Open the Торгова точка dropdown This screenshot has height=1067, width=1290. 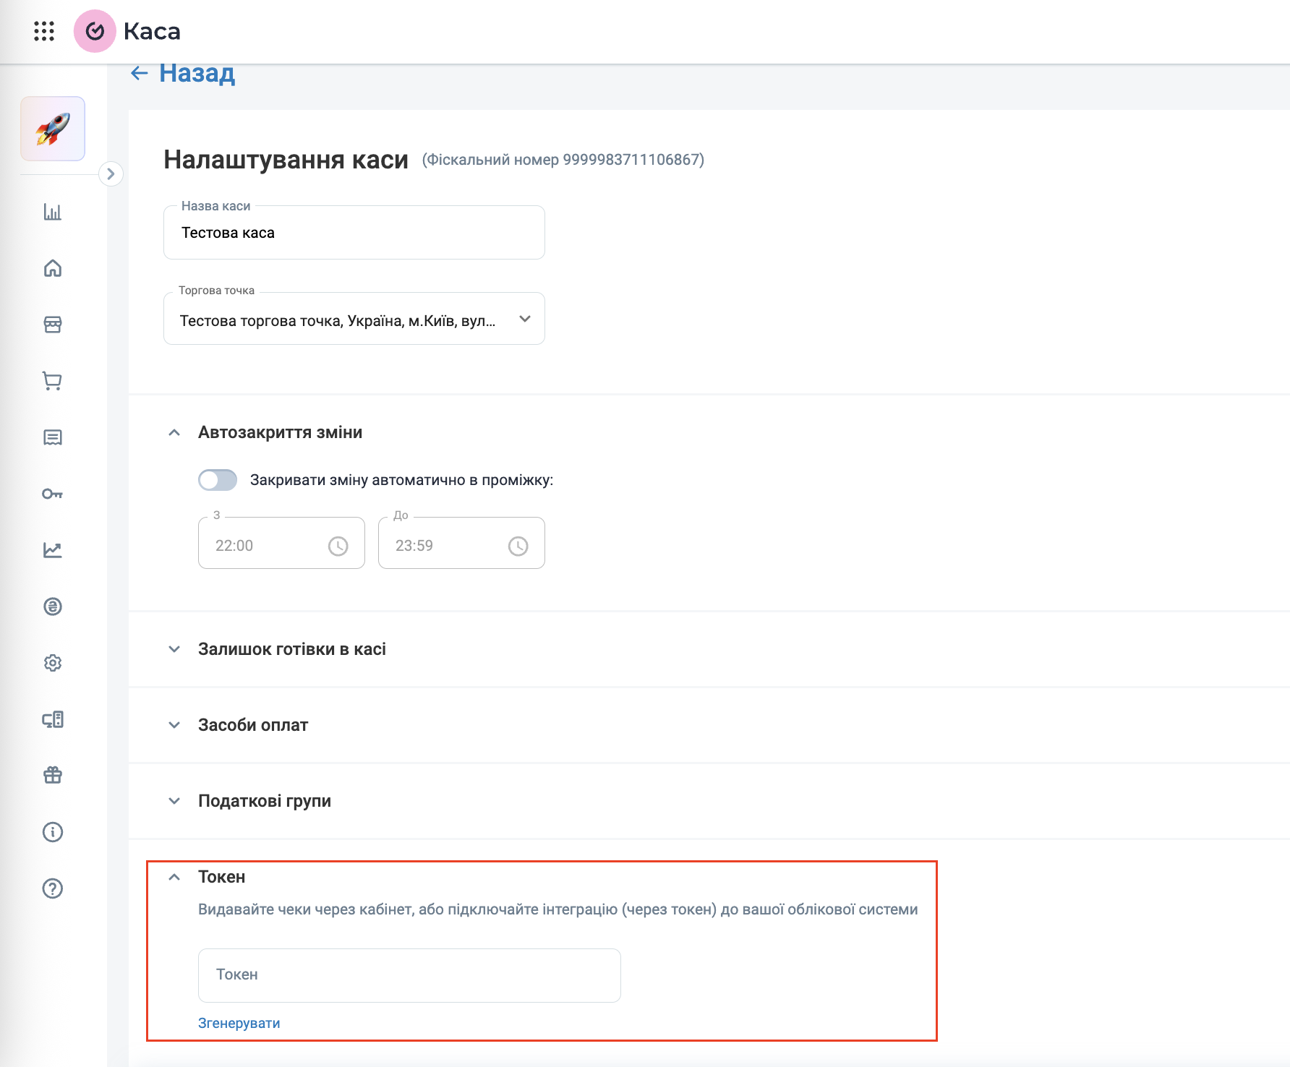tap(354, 320)
